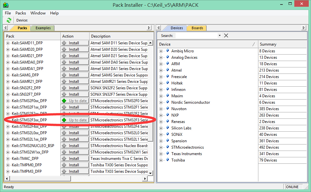Image resolution: width=311 pixels, height=192 pixels.
Task: Click the SONiX vendor icon
Action: (x=168, y=134)
